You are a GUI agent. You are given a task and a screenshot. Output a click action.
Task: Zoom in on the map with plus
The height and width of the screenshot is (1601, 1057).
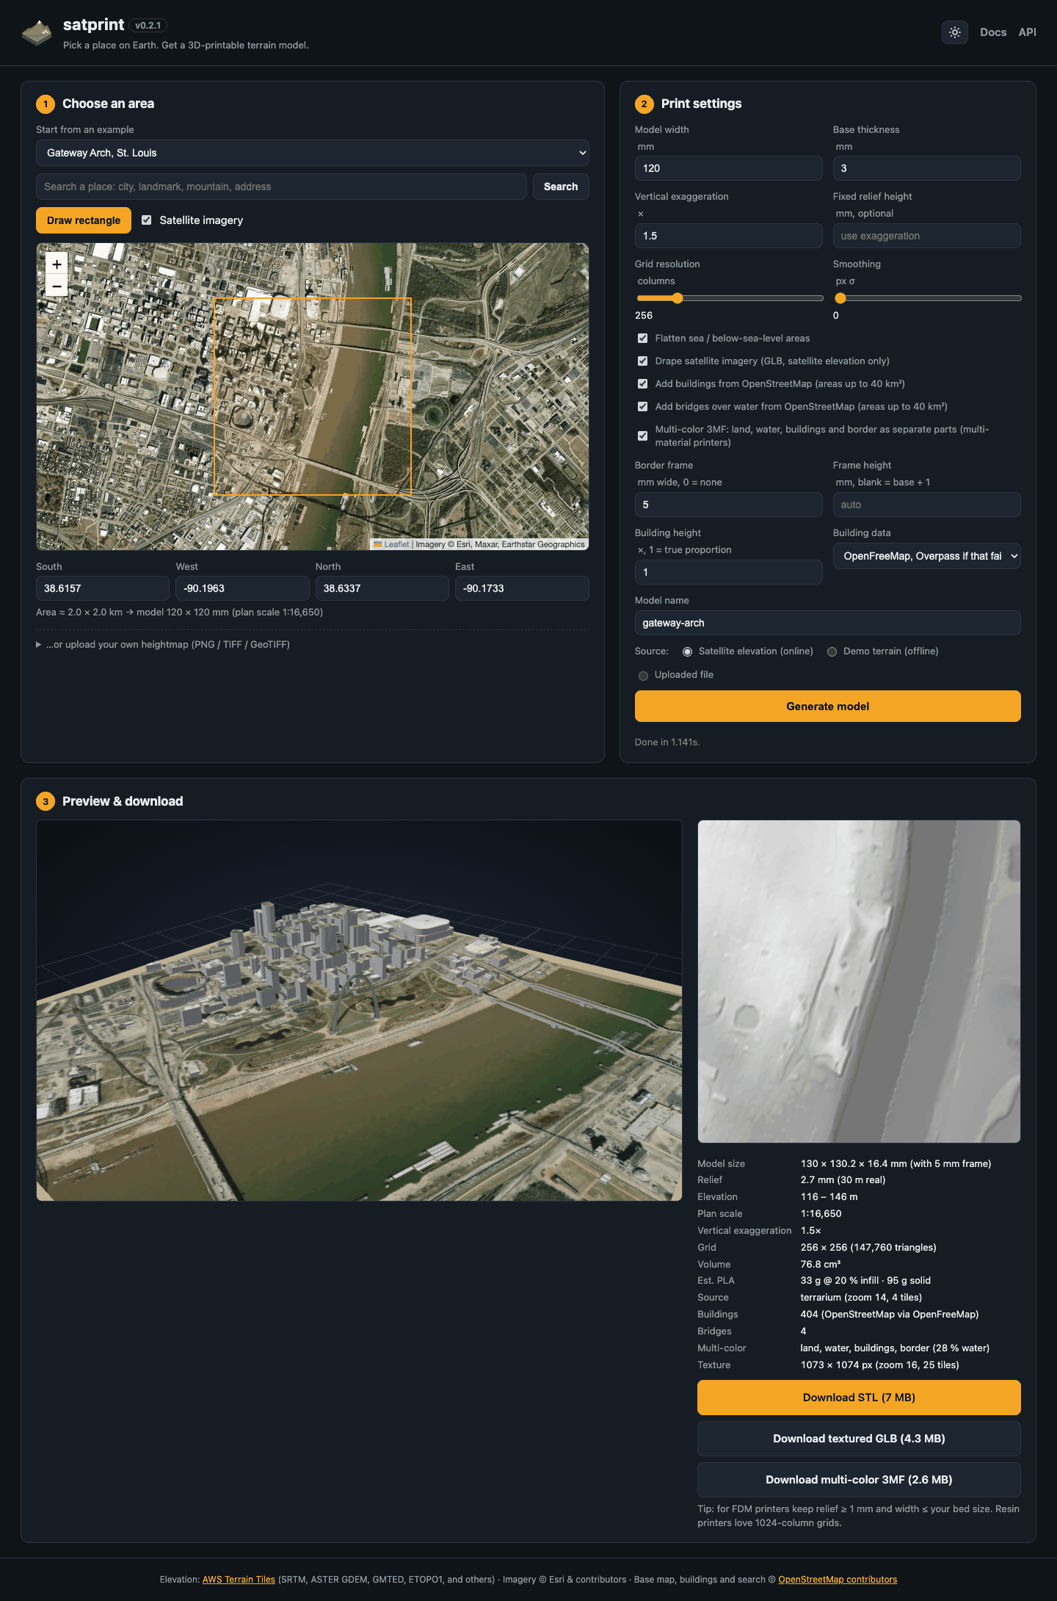click(57, 264)
